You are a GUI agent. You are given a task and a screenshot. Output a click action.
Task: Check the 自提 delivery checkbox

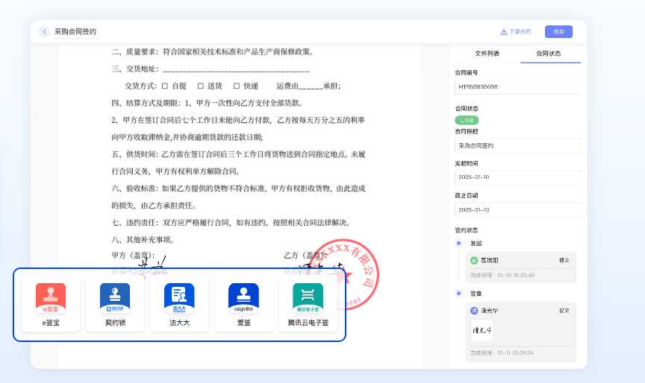click(x=165, y=86)
